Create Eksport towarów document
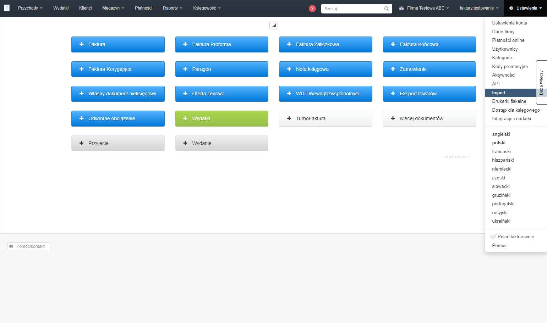 [430, 94]
